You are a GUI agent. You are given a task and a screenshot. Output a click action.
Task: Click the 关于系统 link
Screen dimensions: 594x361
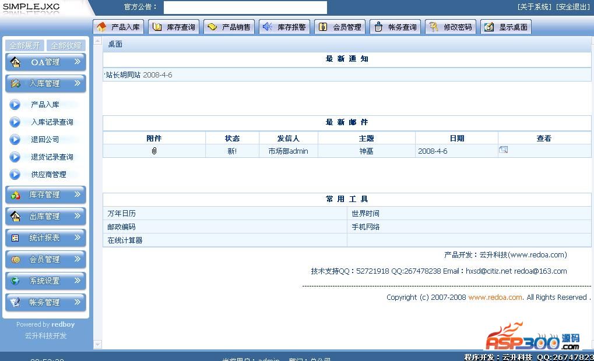tap(535, 7)
